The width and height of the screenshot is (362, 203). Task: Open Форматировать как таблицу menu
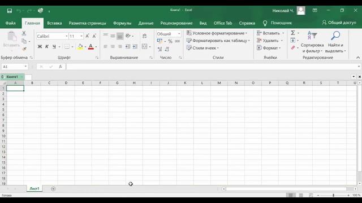point(218,41)
